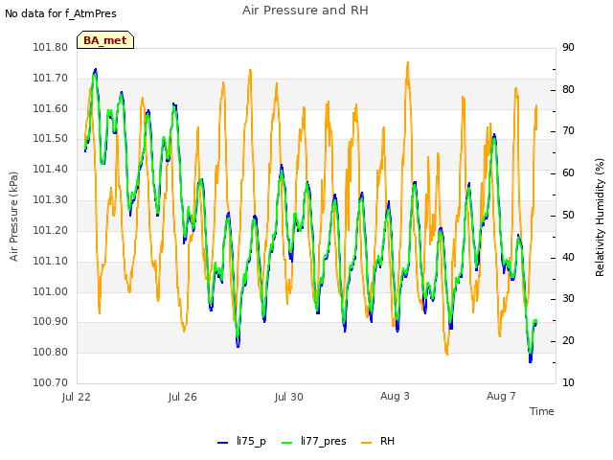Click the 40 humidity tick label

568,258
